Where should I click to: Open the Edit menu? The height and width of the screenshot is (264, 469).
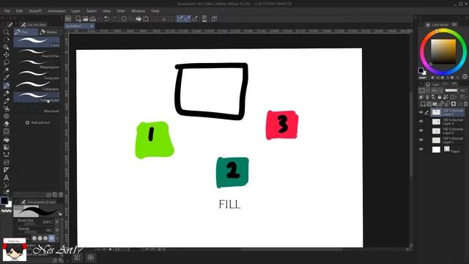[x=20, y=11]
